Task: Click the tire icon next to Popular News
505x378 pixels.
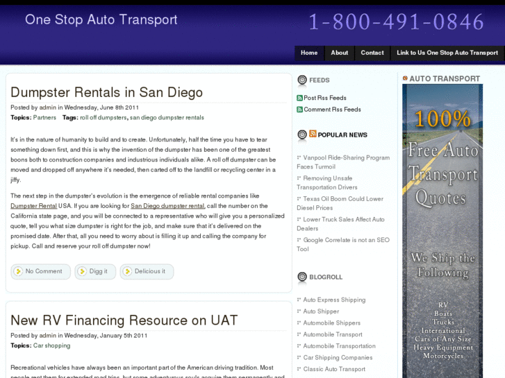Action: (302, 135)
